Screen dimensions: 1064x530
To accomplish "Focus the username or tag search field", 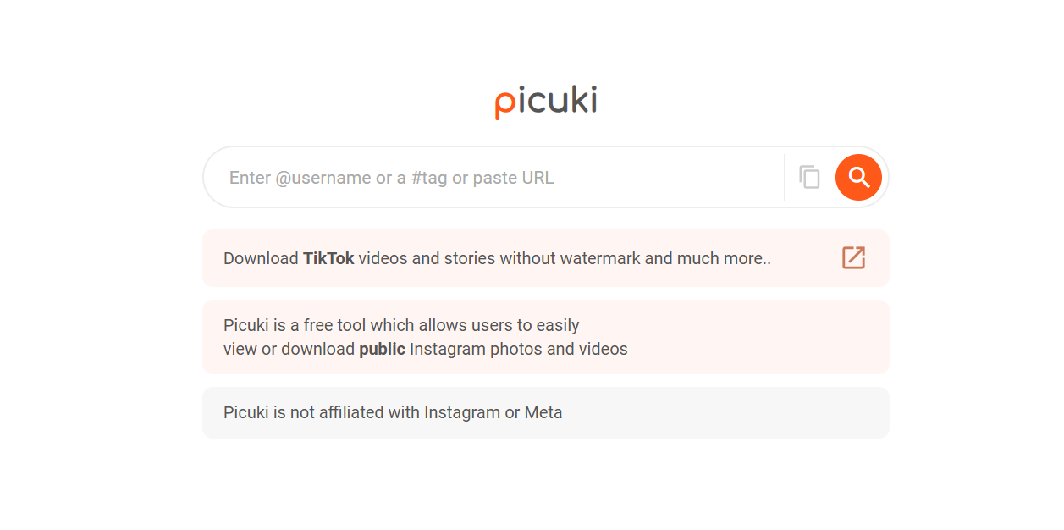I will [x=499, y=178].
